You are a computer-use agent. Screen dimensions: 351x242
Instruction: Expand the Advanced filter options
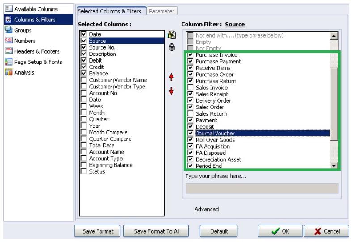pyautogui.click(x=207, y=209)
